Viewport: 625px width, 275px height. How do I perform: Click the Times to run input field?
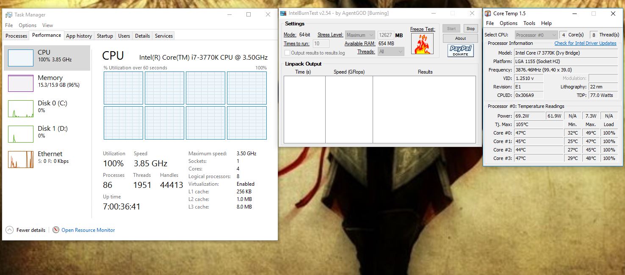tap(321, 43)
